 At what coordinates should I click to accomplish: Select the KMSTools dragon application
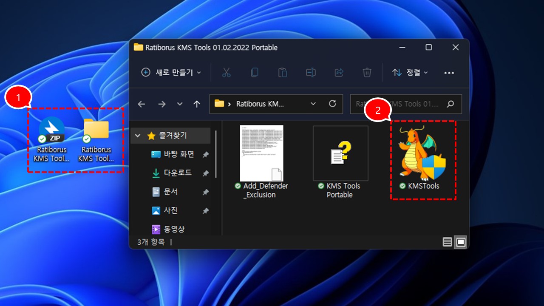(423, 158)
